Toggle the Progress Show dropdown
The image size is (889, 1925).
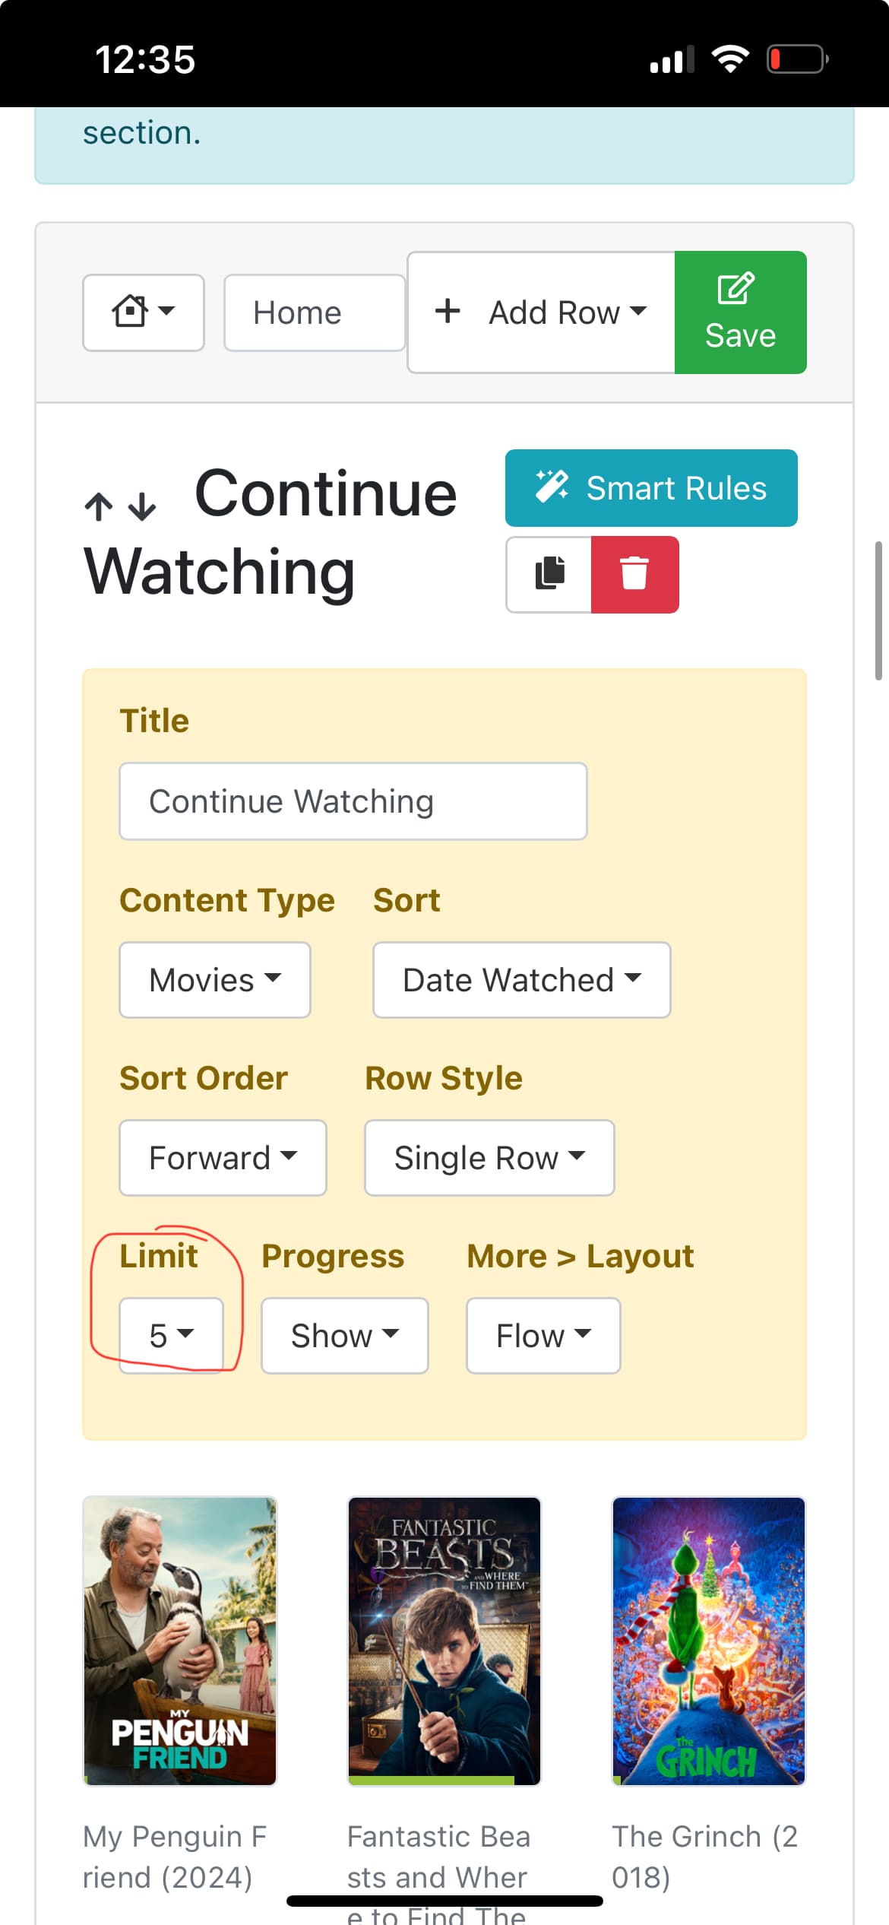[x=344, y=1336]
